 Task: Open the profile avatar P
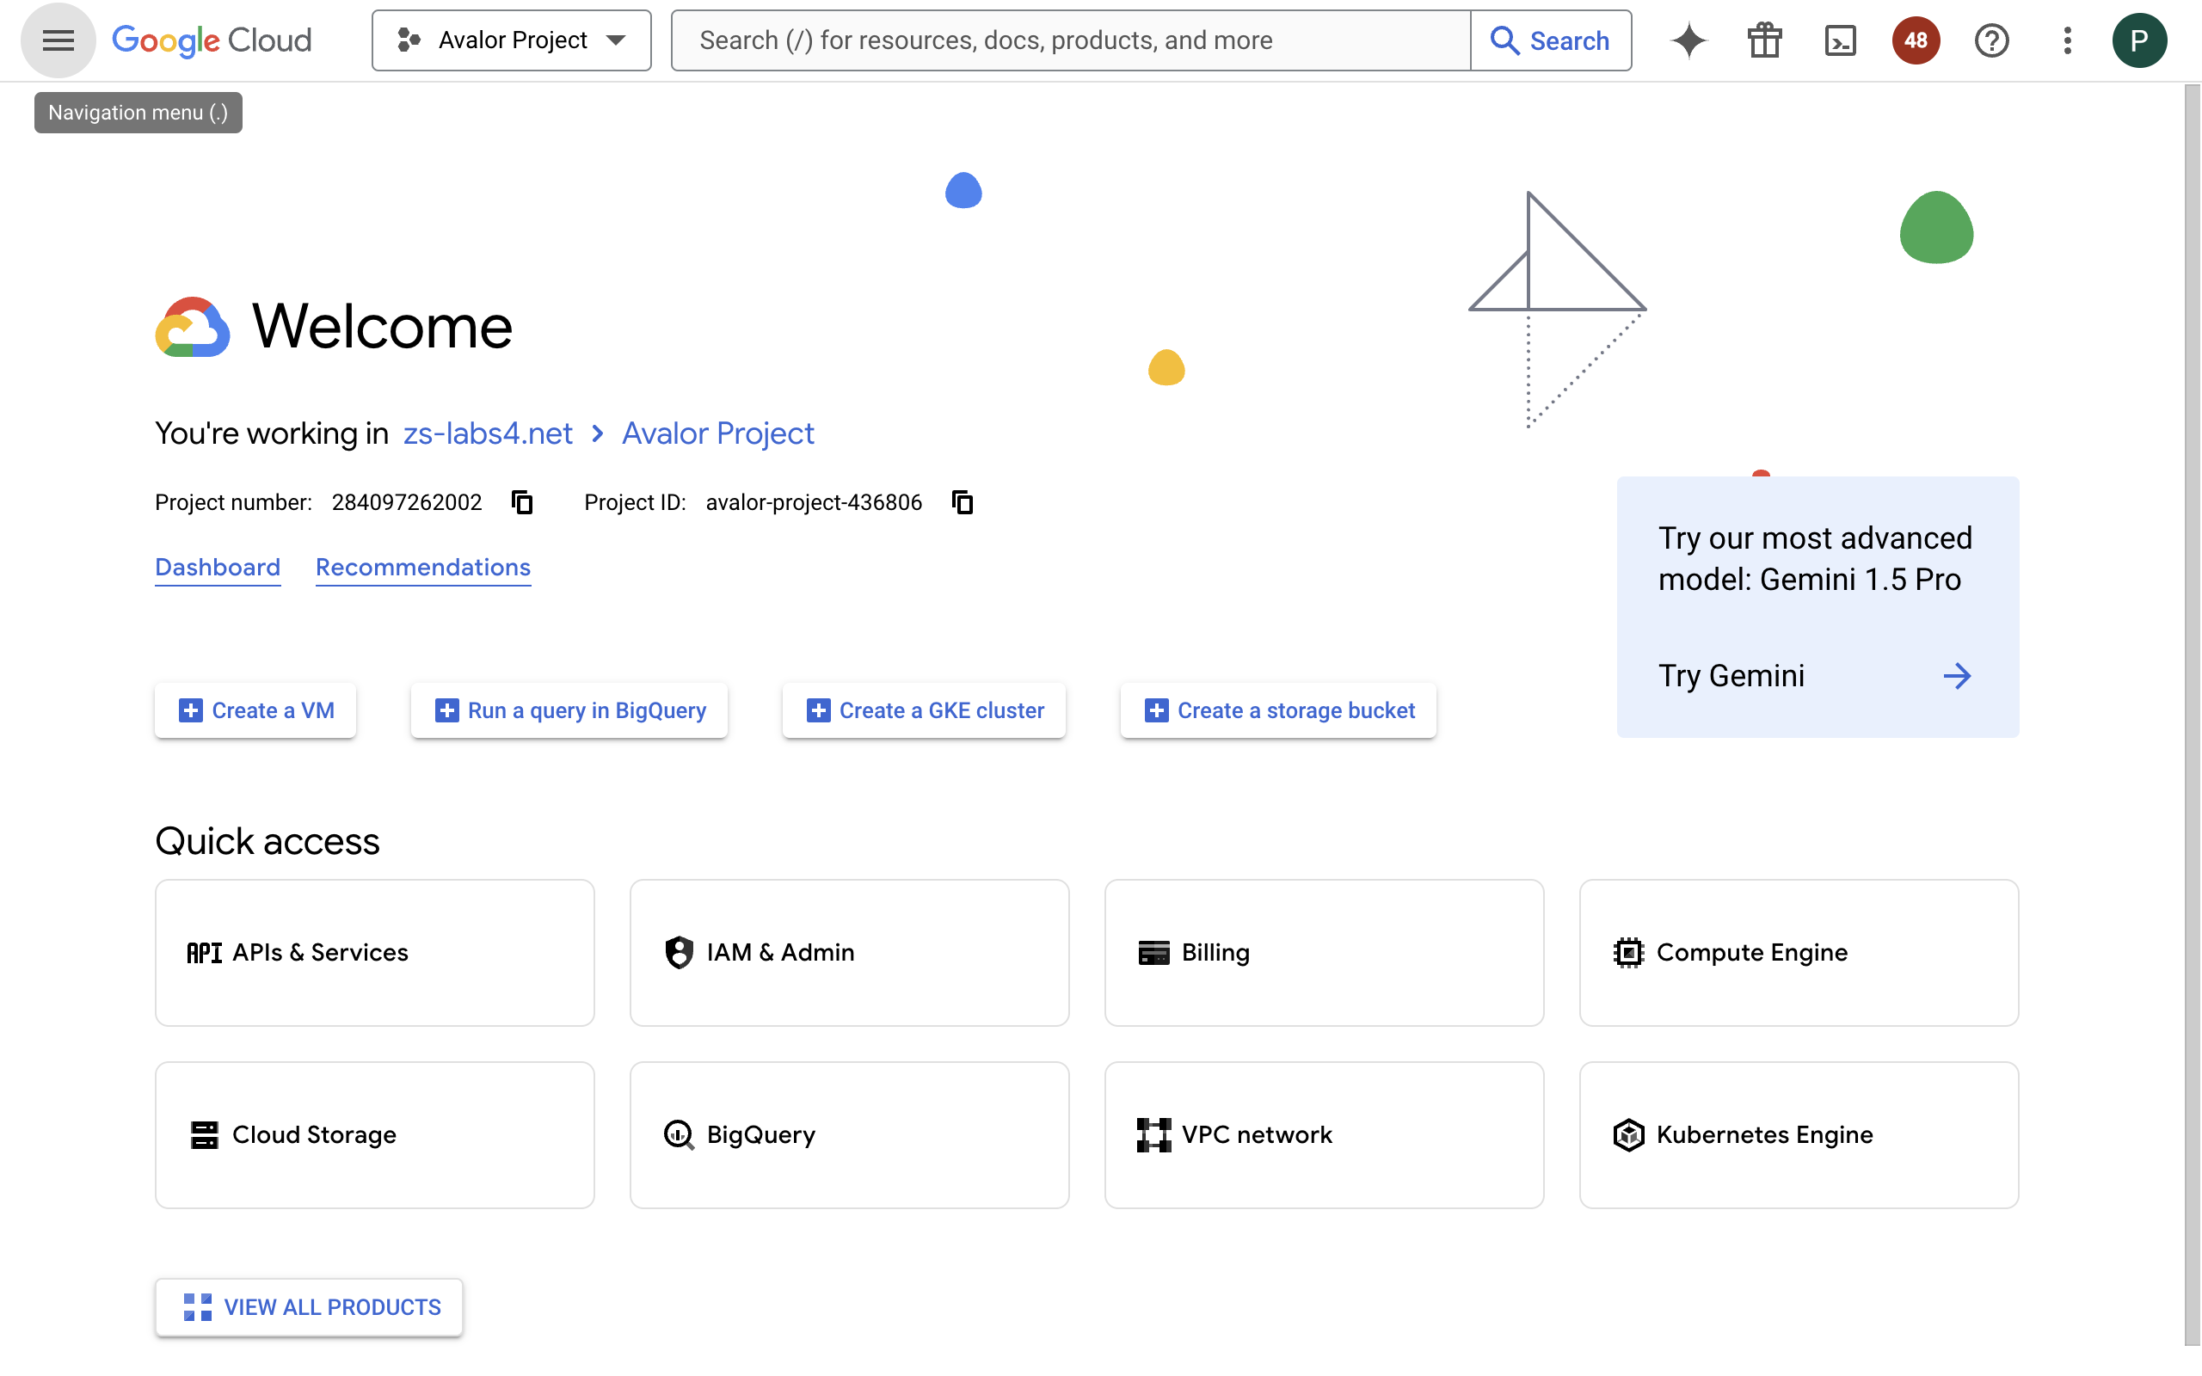2138,40
